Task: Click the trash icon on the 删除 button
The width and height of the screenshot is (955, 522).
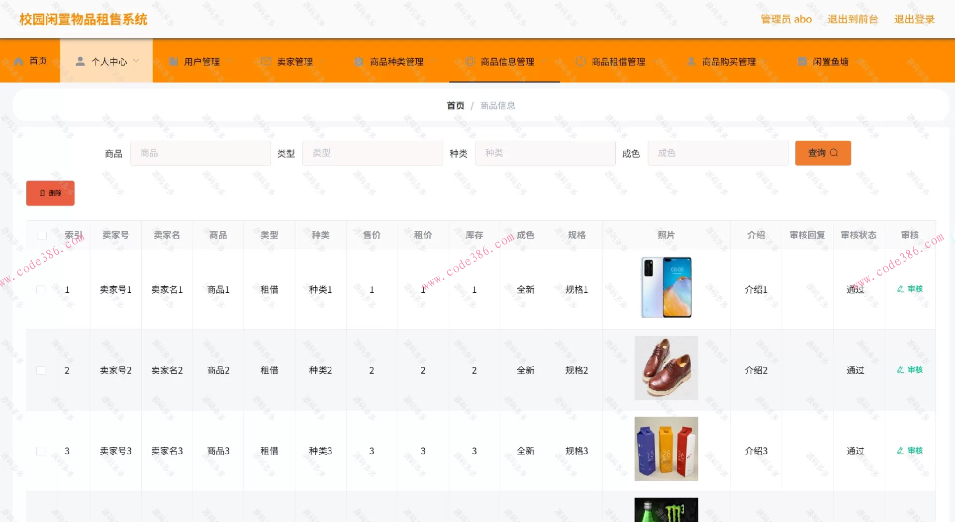Action: tap(42, 193)
